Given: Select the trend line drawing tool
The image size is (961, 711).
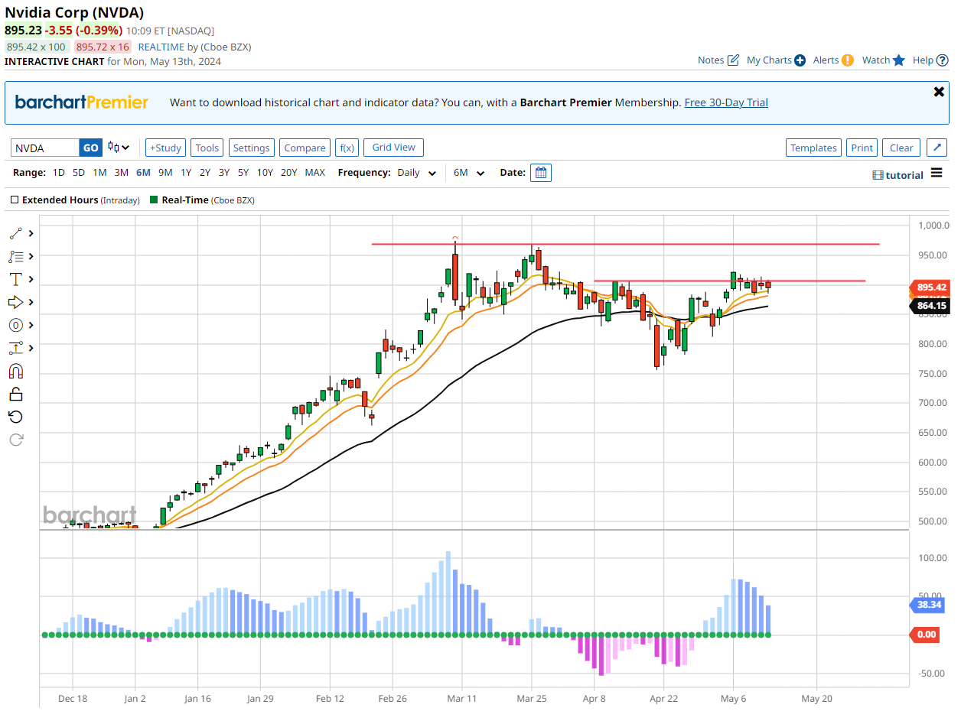Looking at the screenshot, I should pos(15,233).
